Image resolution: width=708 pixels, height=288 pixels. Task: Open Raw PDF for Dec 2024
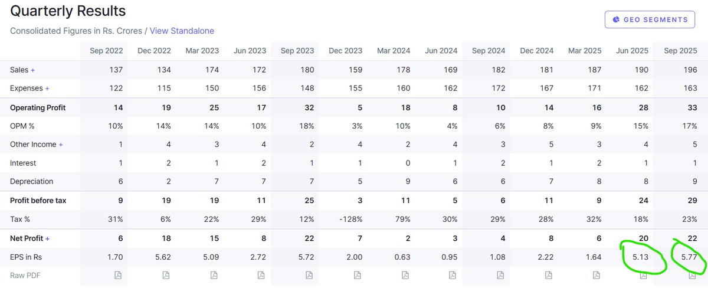click(x=548, y=276)
